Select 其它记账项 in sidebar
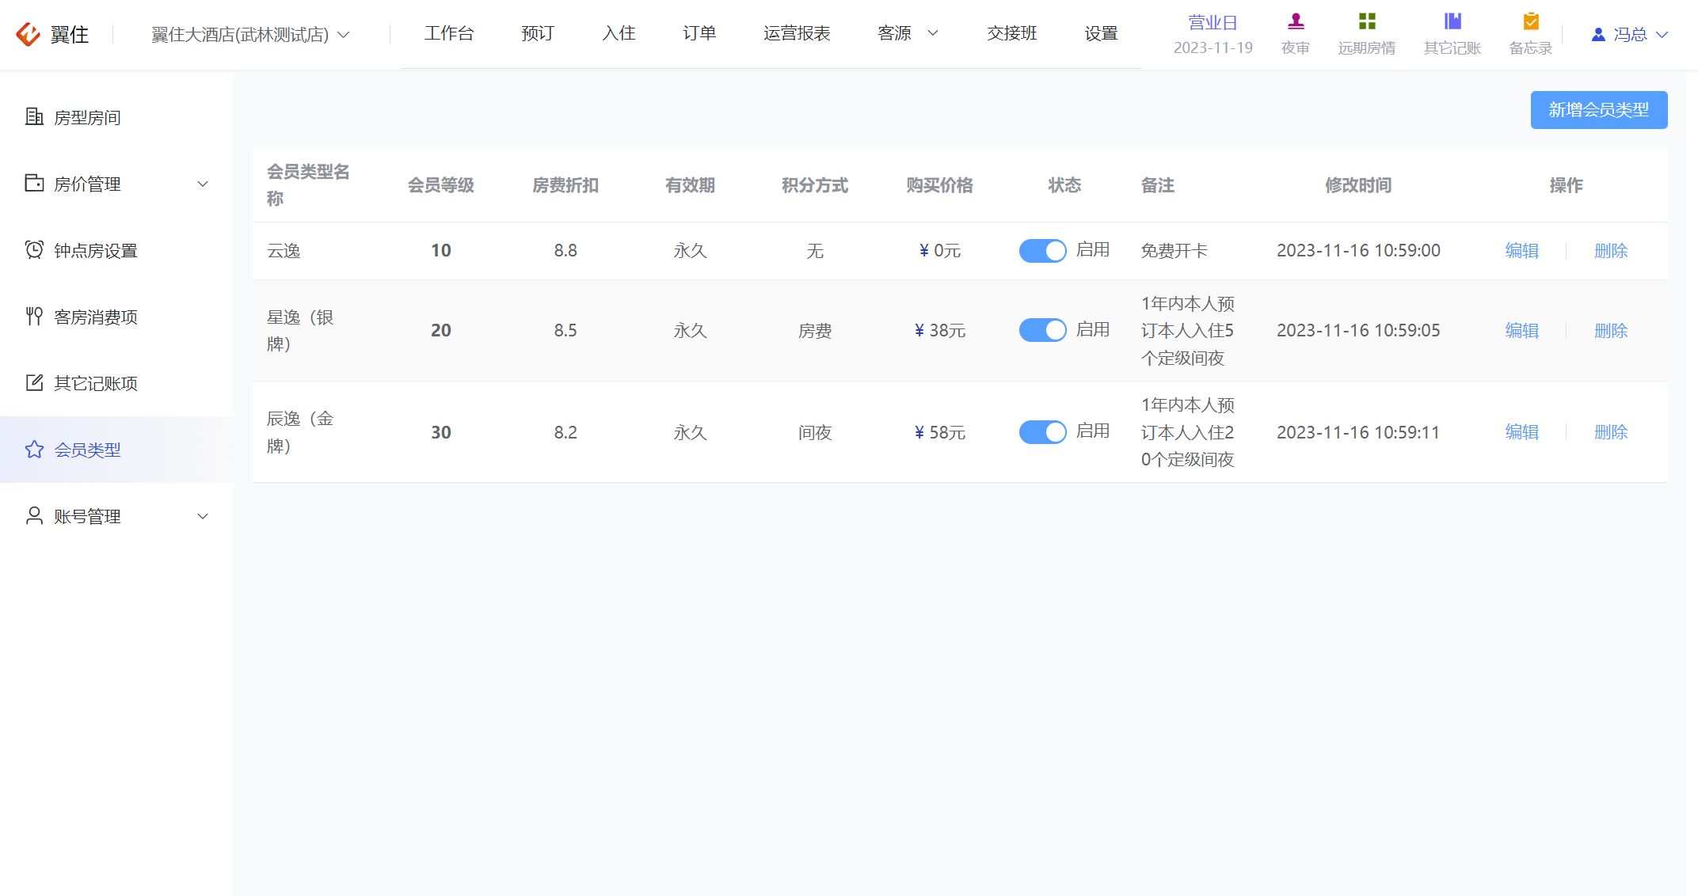Viewport: 1698px width, 896px height. tap(117, 383)
